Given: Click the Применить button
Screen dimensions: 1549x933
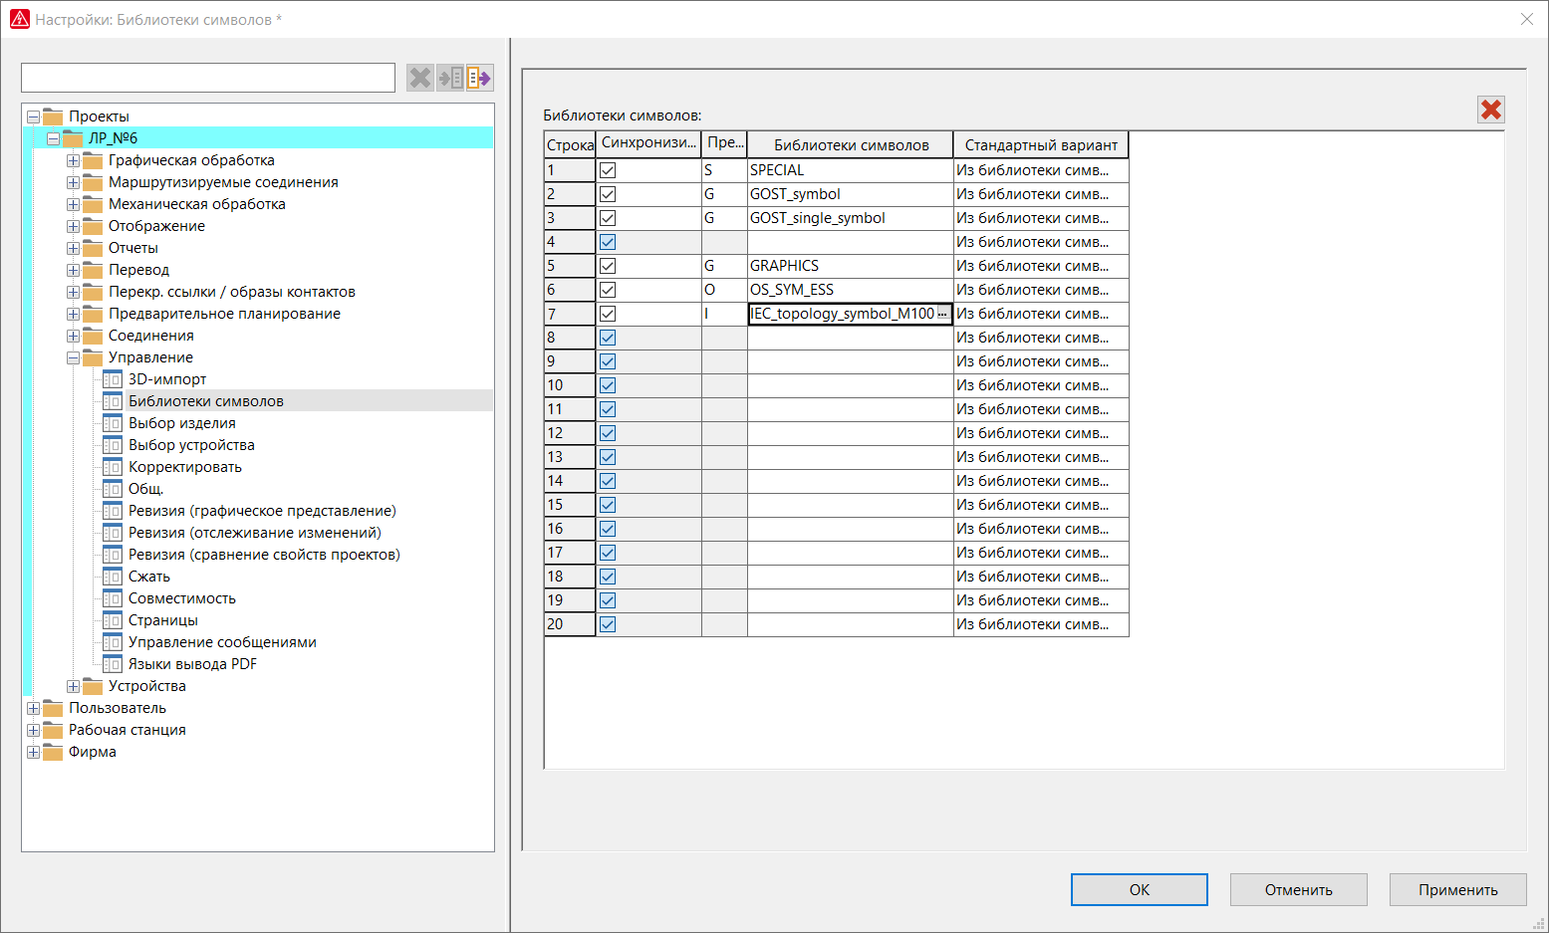Looking at the screenshot, I should coord(1458,890).
